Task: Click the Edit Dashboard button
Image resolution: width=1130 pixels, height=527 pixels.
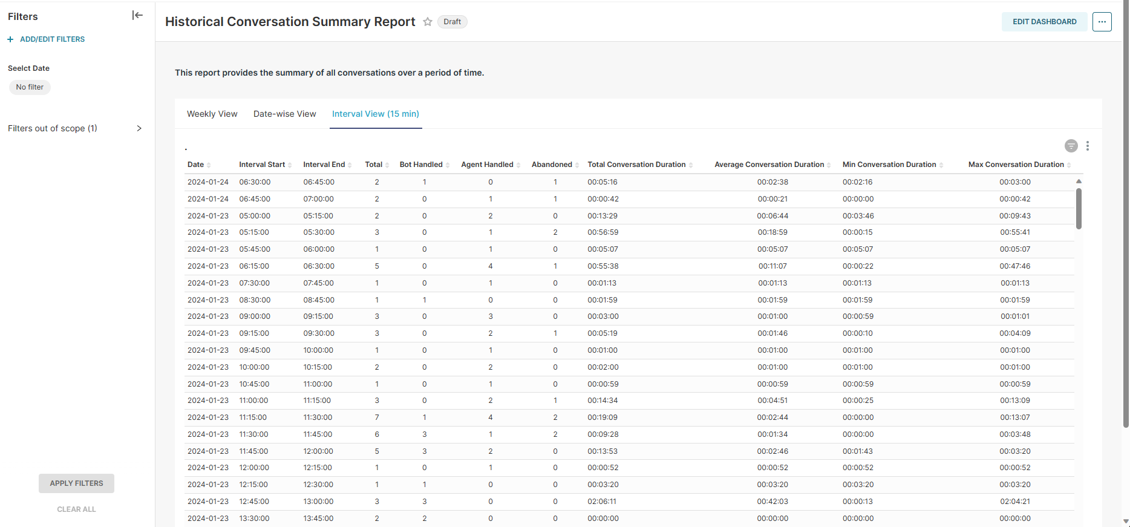Action: pyautogui.click(x=1044, y=22)
